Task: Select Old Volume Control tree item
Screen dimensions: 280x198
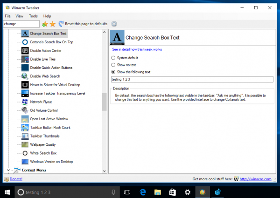Action: 44,110
